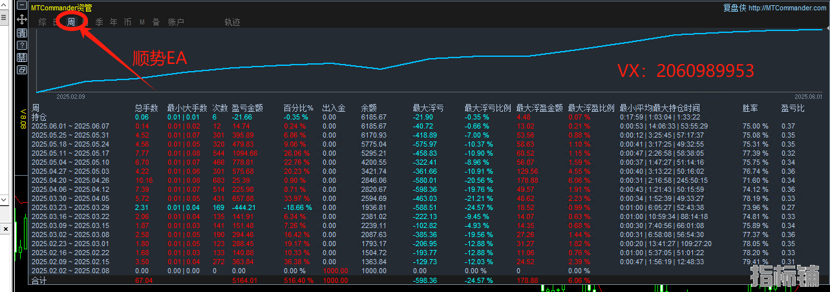Click the 清 clear icon in sidebar
This screenshot has width=830, height=292.
pos(22,32)
